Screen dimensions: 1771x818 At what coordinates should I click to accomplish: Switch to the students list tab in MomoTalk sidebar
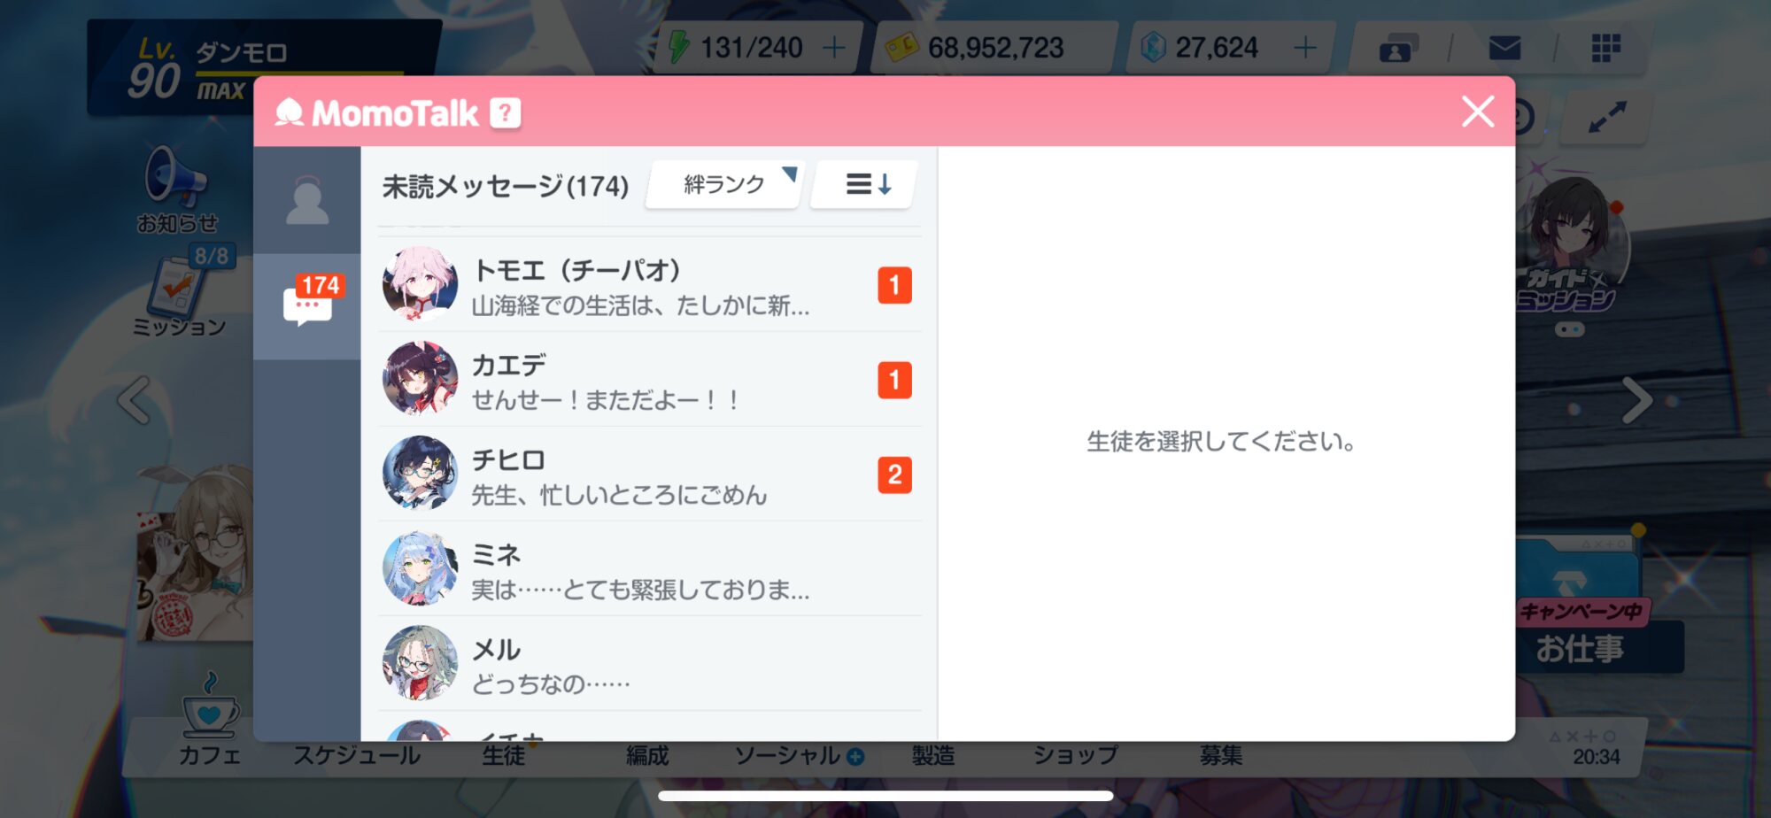307,201
